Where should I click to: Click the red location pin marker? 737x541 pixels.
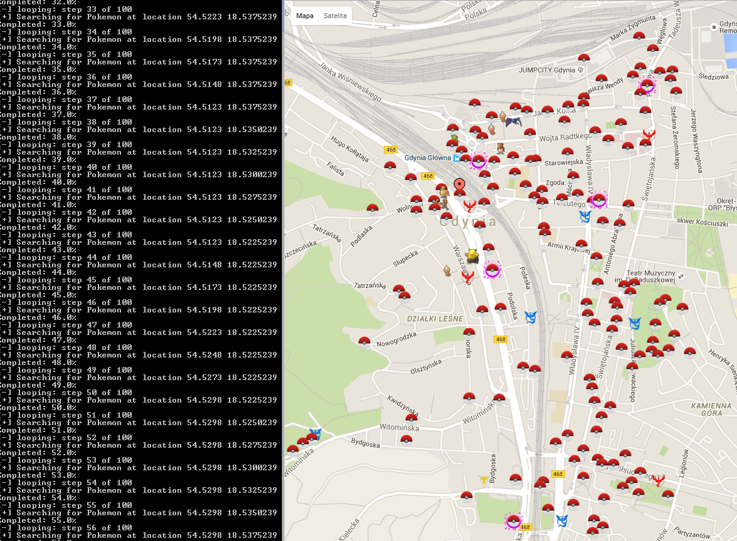(459, 185)
